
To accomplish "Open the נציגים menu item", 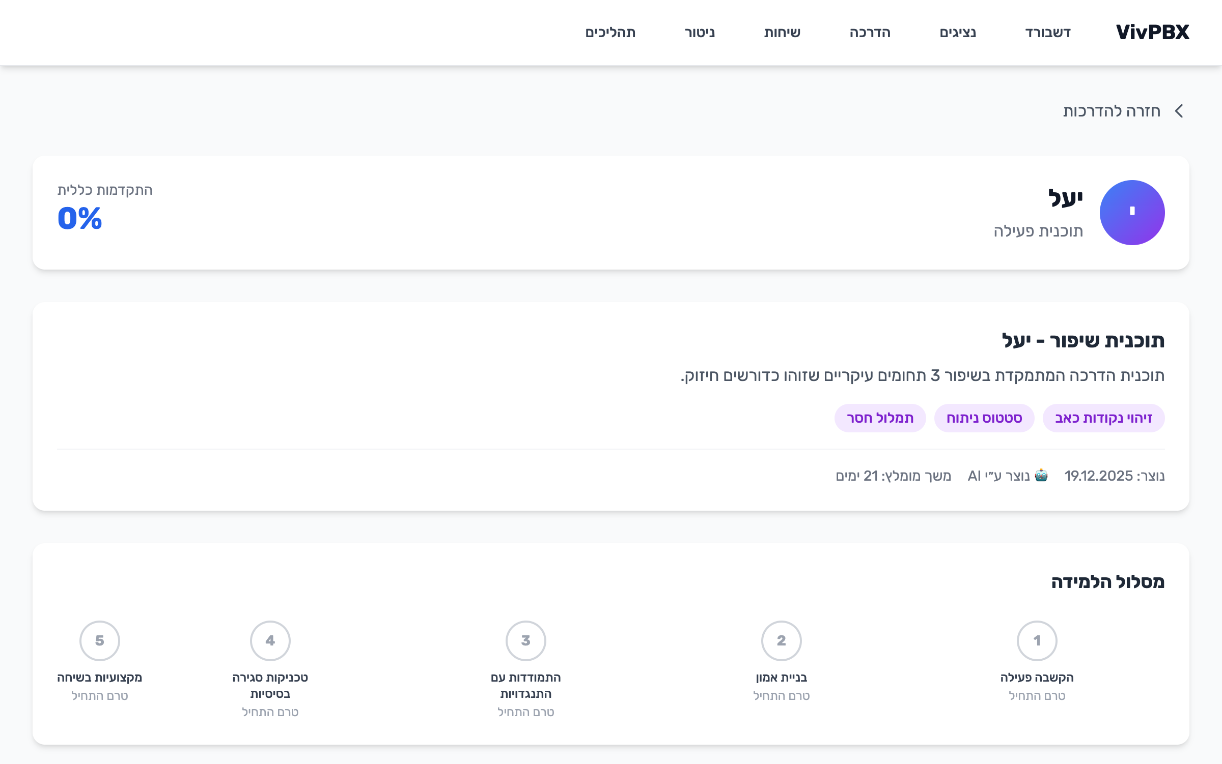I will [958, 33].
